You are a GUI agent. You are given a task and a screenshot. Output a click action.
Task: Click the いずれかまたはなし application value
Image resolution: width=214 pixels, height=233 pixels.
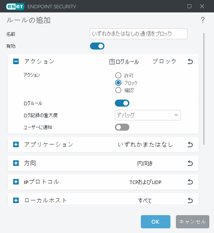(145, 144)
